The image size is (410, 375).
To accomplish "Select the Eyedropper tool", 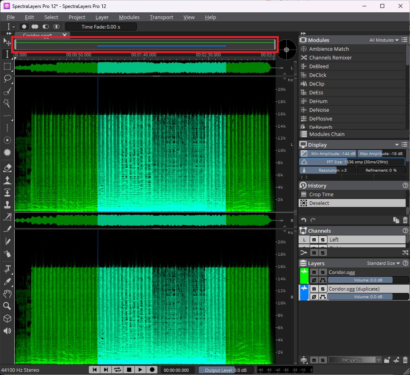I will click(7, 281).
